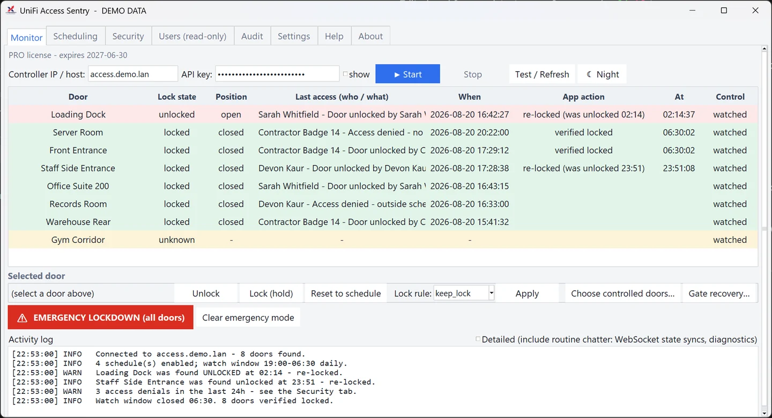The height and width of the screenshot is (418, 772).
Task: Click the Unlock button
Action: point(206,293)
